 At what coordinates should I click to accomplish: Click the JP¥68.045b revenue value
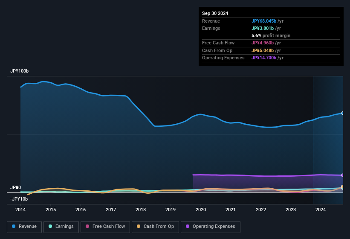tap(264, 21)
